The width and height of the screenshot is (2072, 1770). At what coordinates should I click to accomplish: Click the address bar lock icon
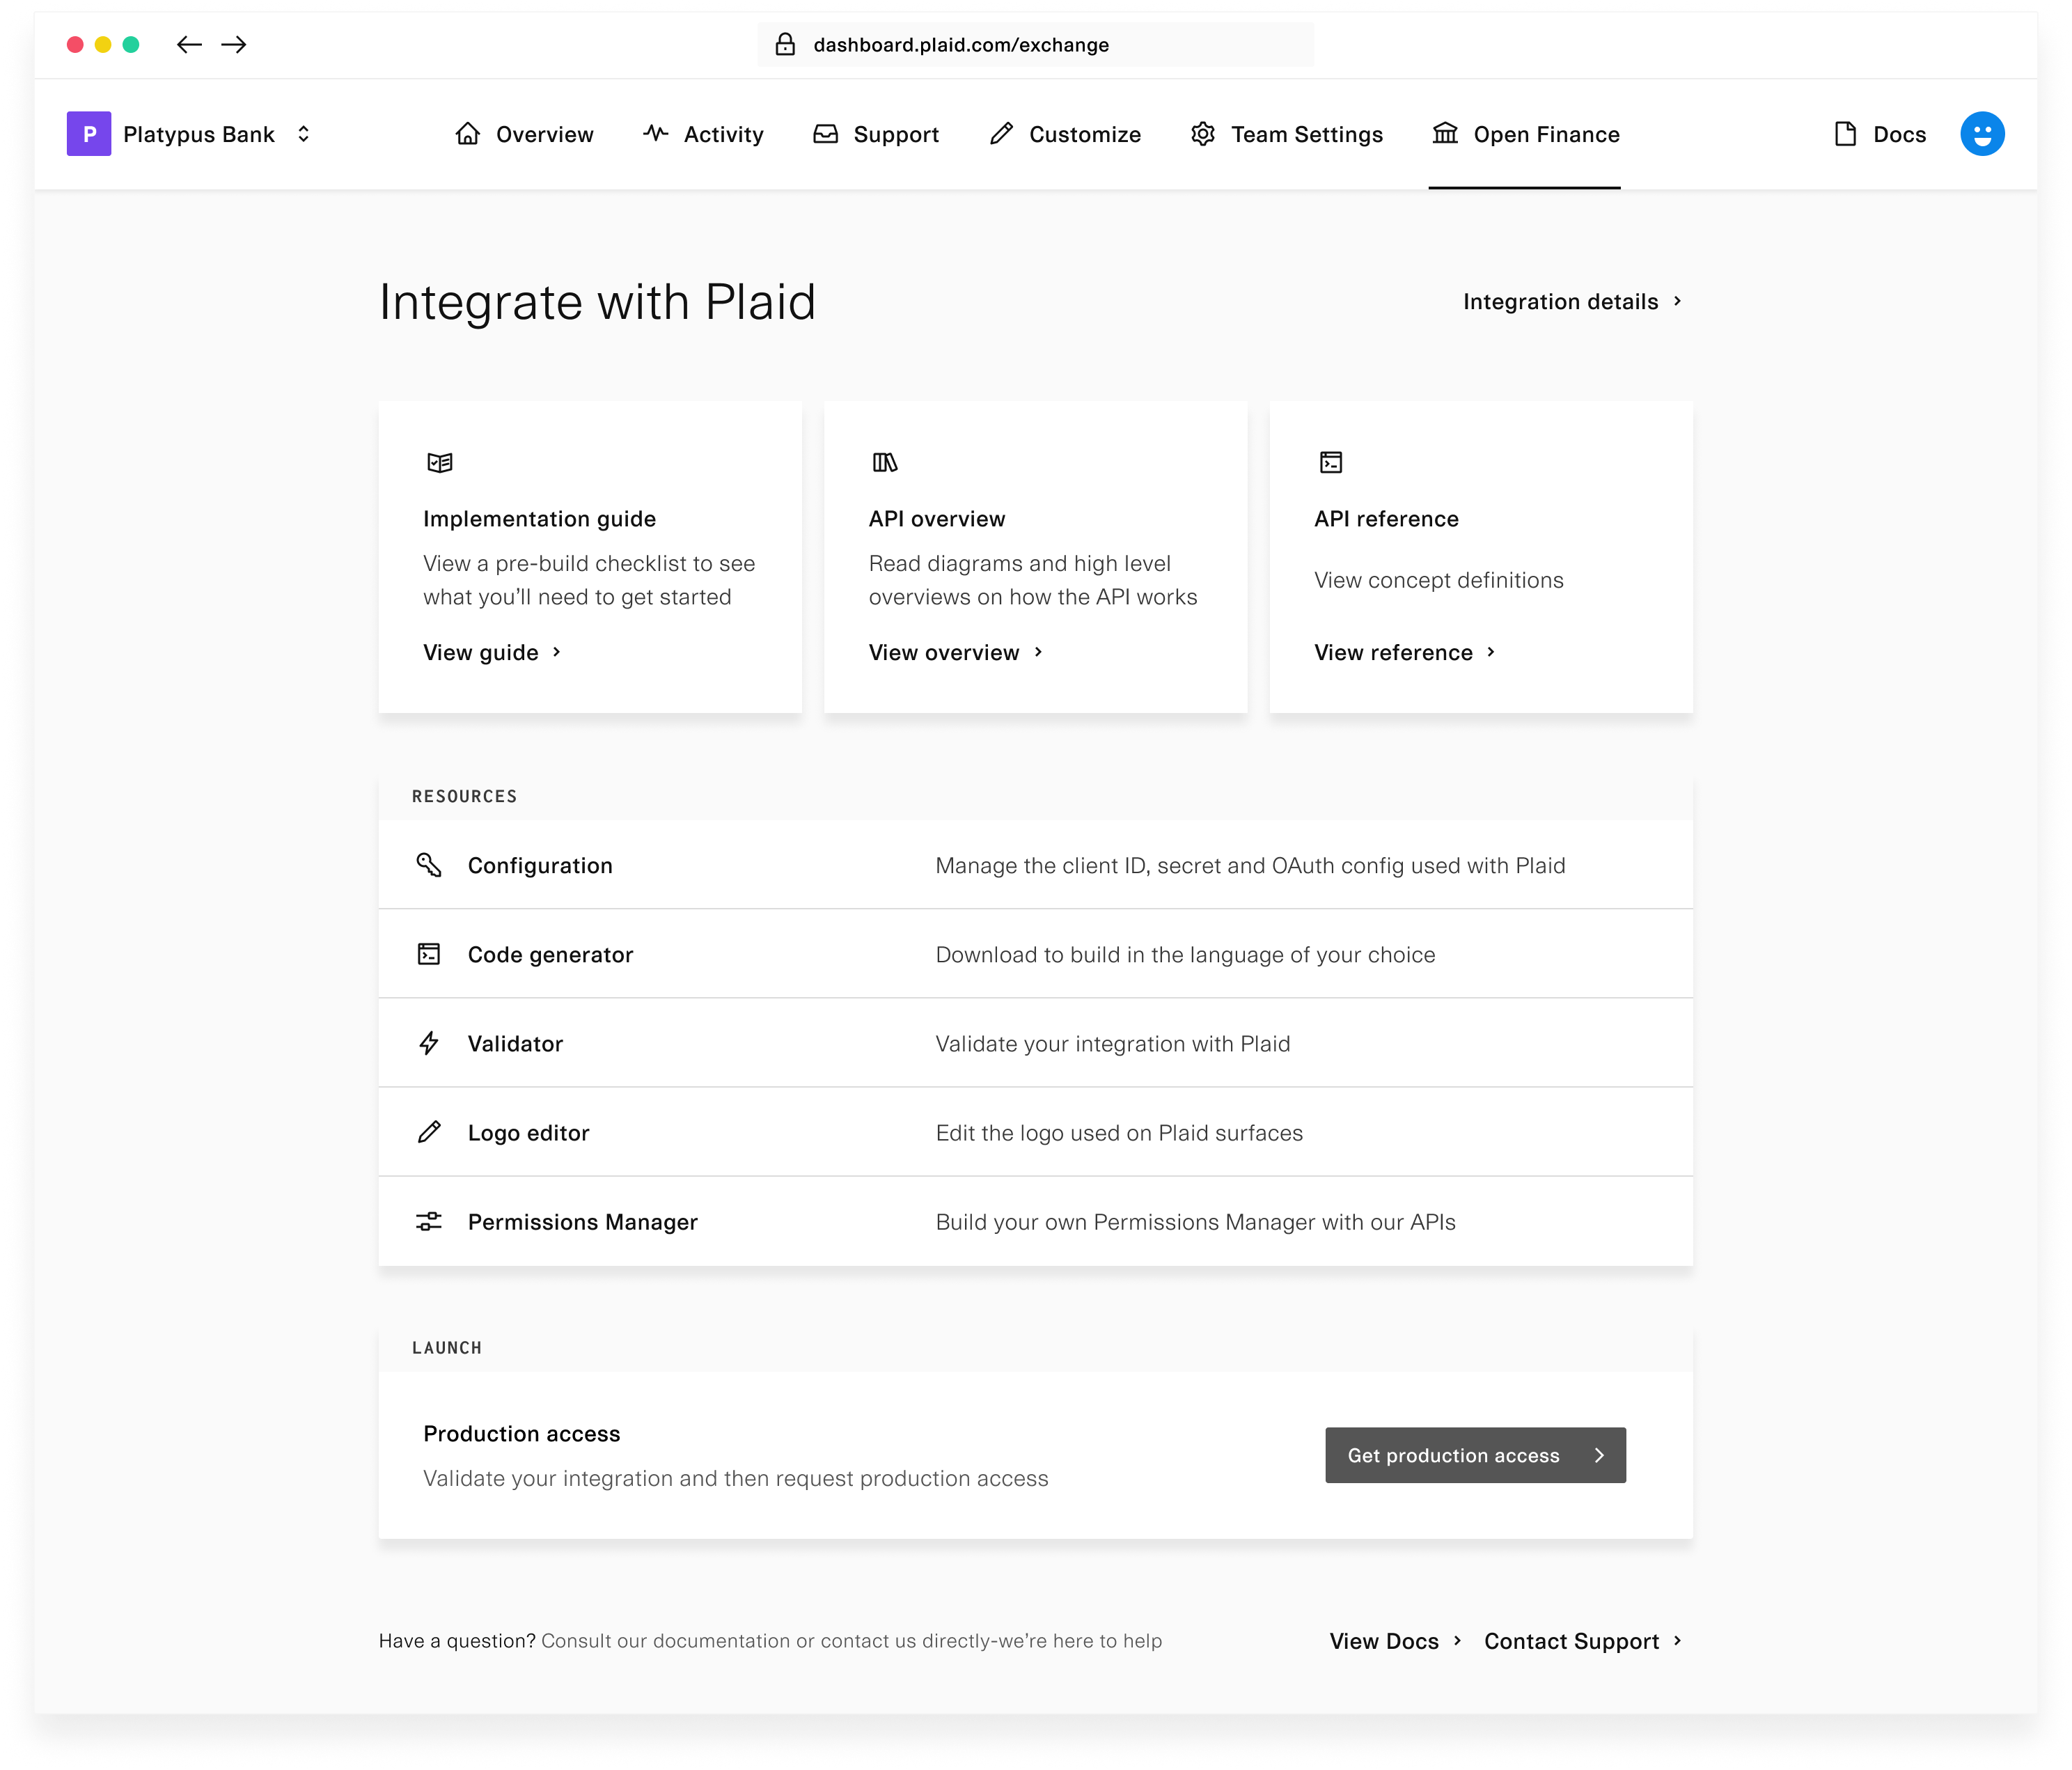tap(786, 44)
